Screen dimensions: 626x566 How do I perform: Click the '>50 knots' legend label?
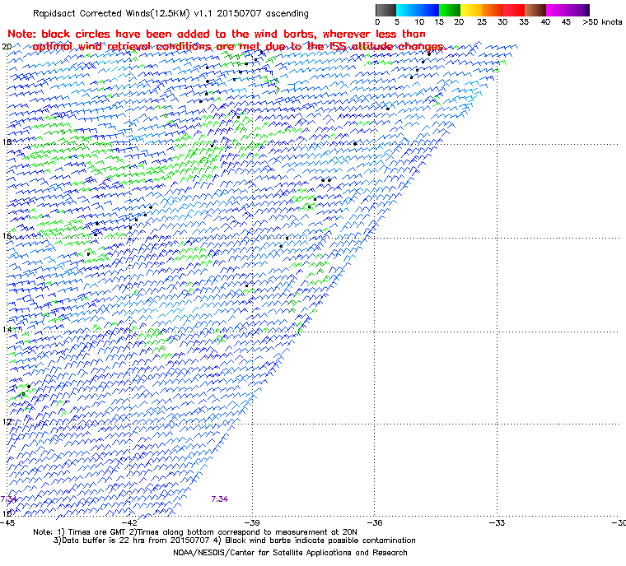pyautogui.click(x=602, y=22)
